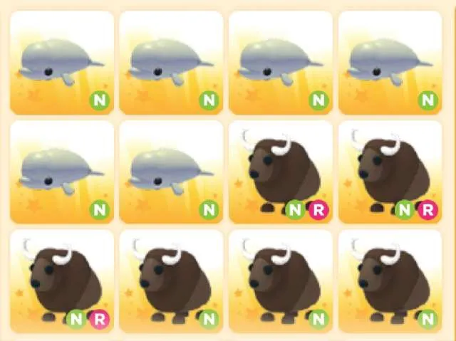456x341 pixels.
Task: Click the green N badge on the bottom-left bison
Action: pos(76,320)
